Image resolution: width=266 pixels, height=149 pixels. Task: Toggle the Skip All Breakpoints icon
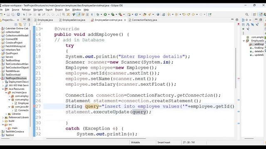click(x=24, y=14)
